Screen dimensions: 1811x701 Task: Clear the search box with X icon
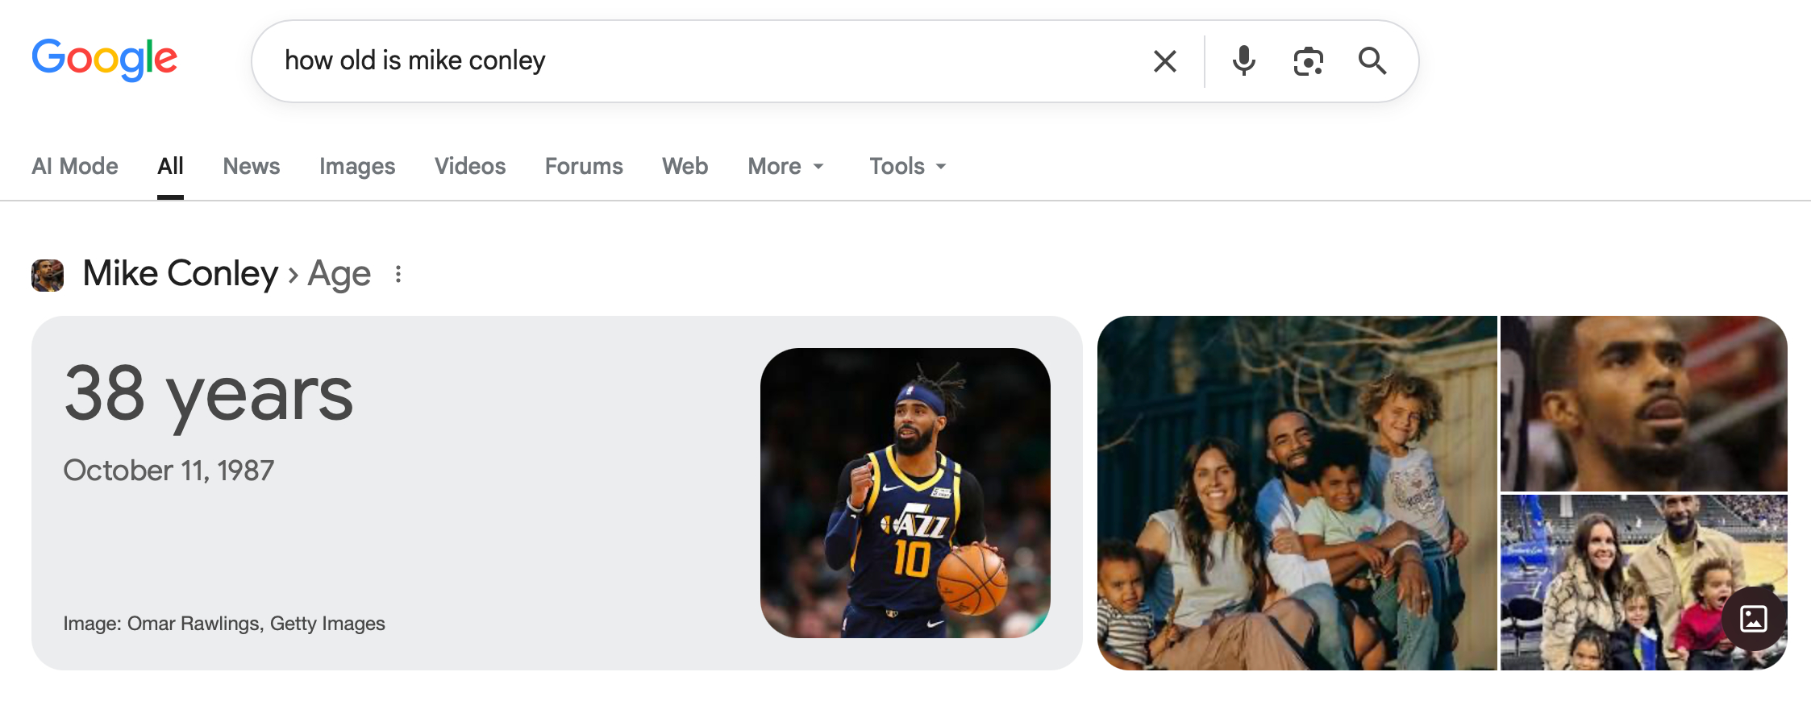[x=1164, y=61]
